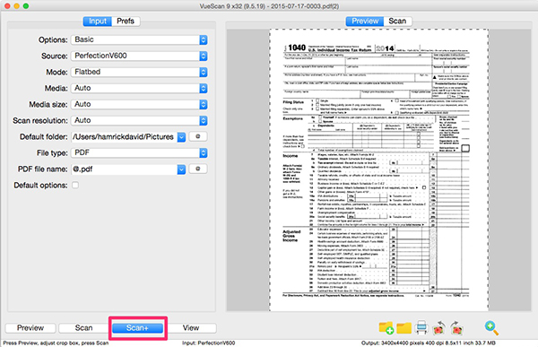This screenshot has height=347, width=538.
Task: Open the Media size dropdown
Action: tap(139, 104)
